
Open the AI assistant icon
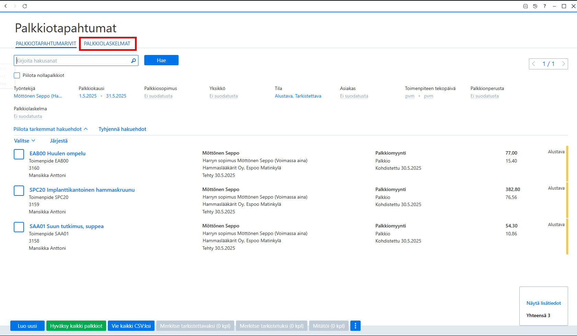[x=525, y=6]
